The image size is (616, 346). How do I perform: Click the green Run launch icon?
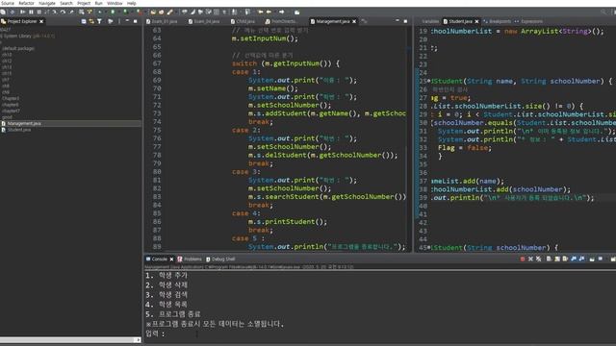(113, 12)
